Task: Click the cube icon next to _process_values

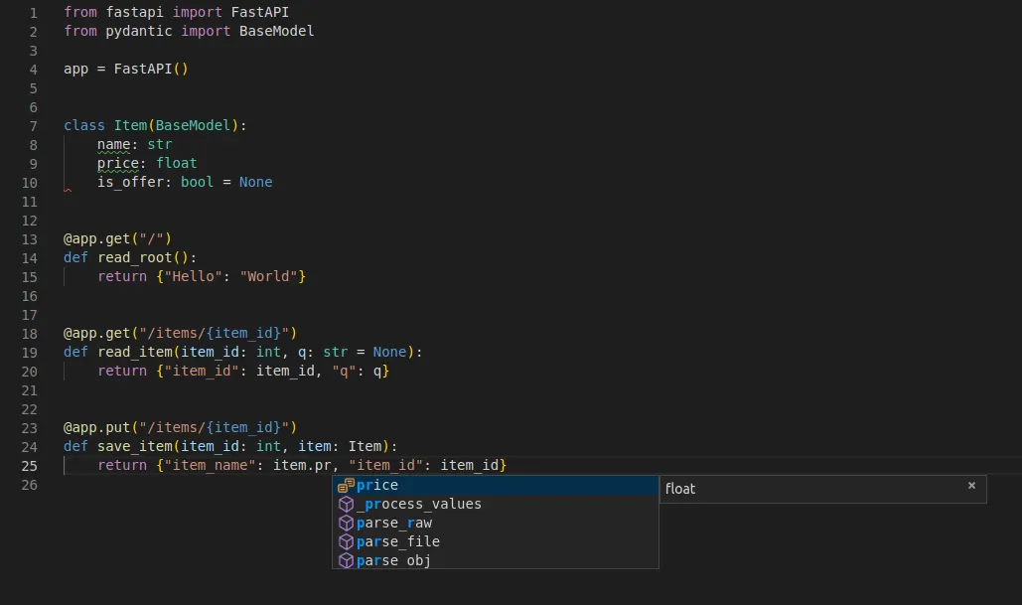Action: tap(346, 504)
